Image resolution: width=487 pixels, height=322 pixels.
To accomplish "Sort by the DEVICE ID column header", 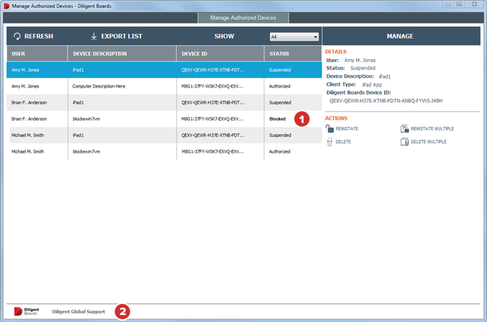I will [x=221, y=54].
